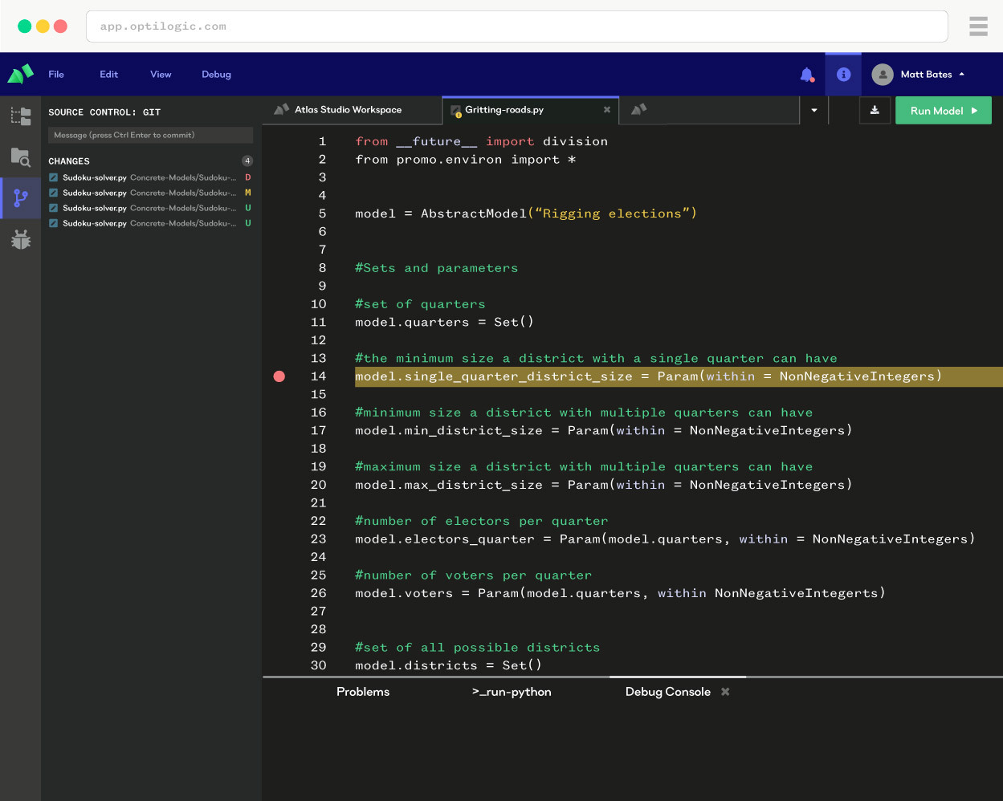Click the 'model.max_district_size' code line

tap(604, 485)
